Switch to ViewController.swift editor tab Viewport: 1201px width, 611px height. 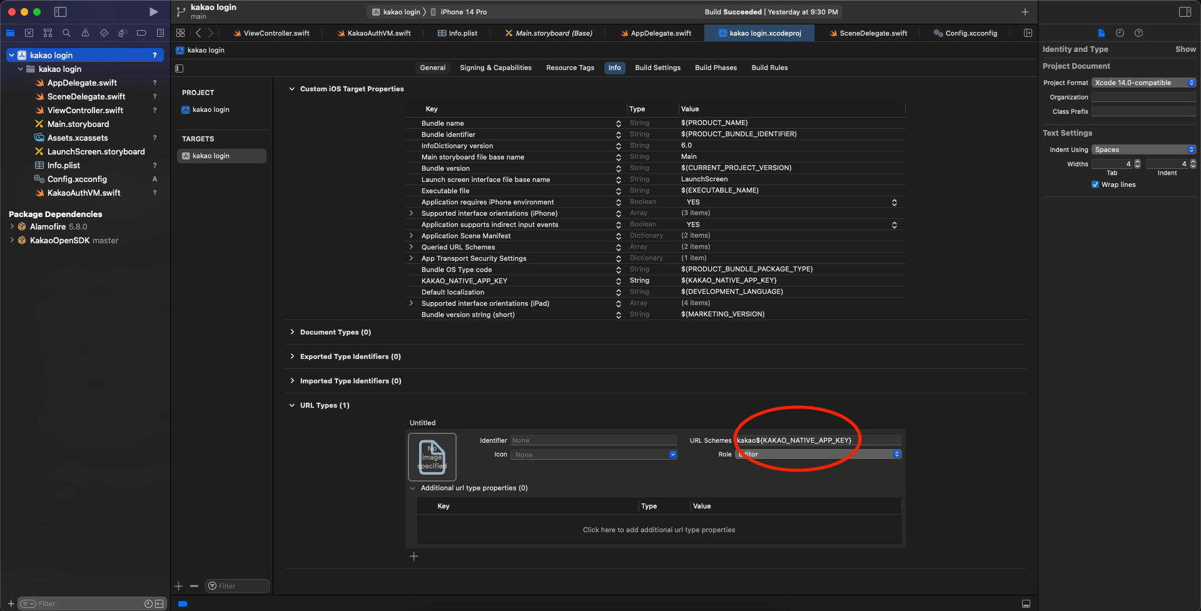271,33
